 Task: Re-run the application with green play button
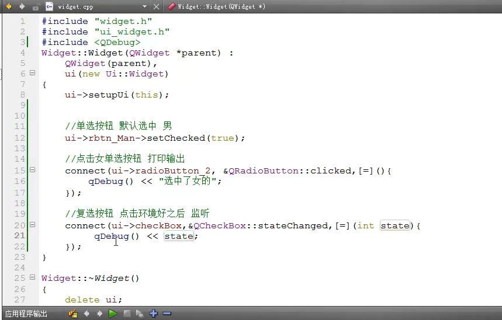click(x=113, y=314)
